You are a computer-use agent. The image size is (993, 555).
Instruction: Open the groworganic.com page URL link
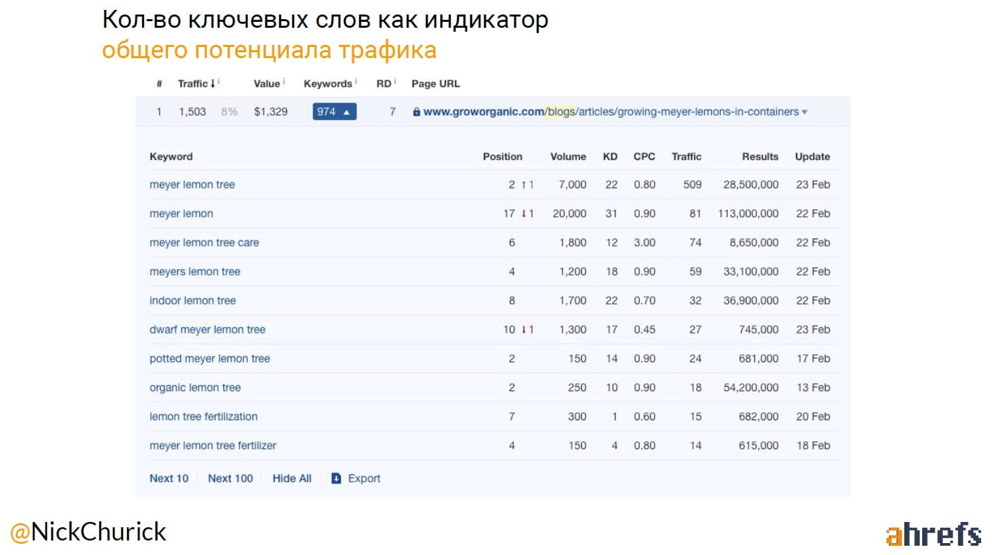coord(610,112)
